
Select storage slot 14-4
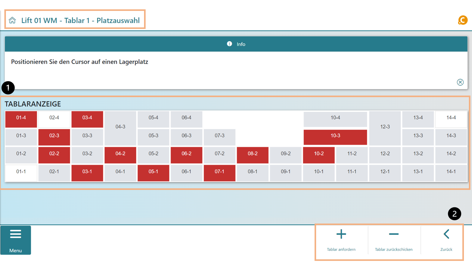tap(451, 118)
